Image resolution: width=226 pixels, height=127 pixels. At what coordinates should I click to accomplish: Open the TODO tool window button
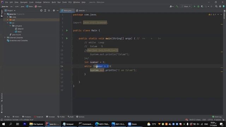click(x=16, y=117)
